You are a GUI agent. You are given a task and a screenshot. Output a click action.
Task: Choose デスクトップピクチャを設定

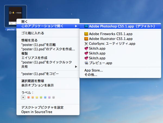point(48,107)
